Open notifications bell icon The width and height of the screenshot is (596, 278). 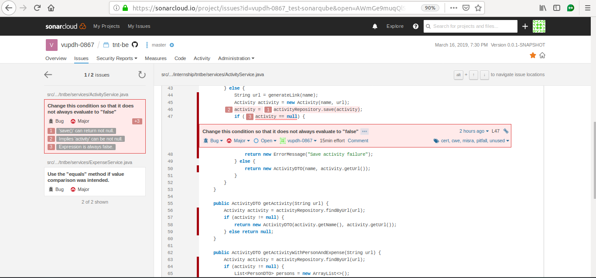click(375, 27)
